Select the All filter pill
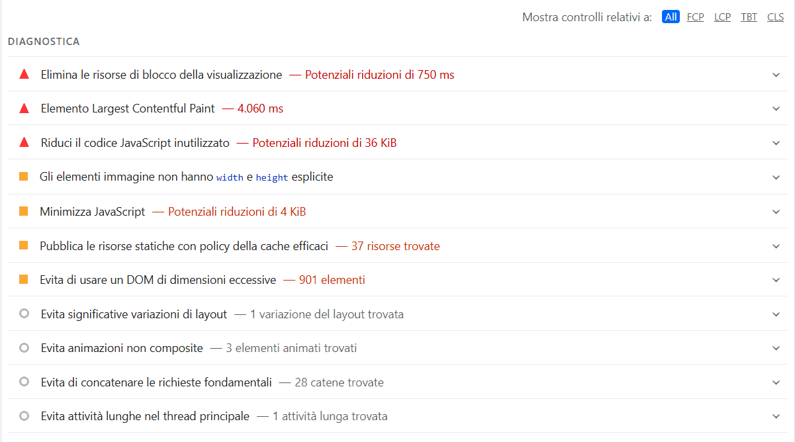The image size is (795, 442). click(671, 17)
